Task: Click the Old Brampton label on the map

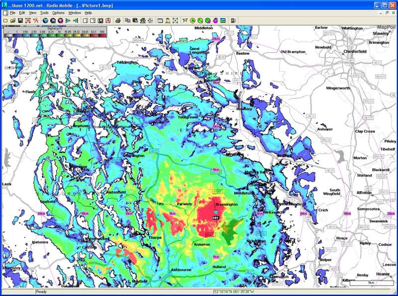Action: 293,52
